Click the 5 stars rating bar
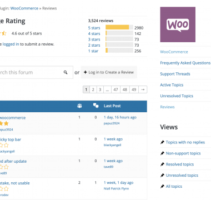The height and width of the screenshot is (200, 211). (119, 27)
